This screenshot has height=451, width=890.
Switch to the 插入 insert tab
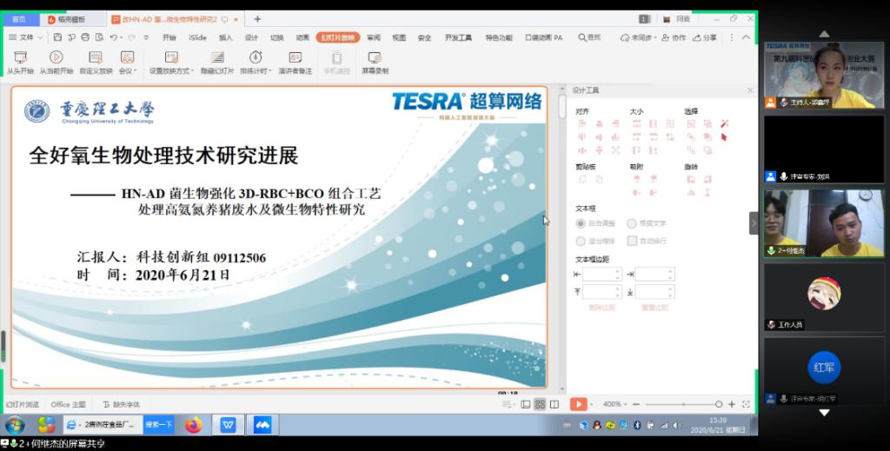coord(225,37)
